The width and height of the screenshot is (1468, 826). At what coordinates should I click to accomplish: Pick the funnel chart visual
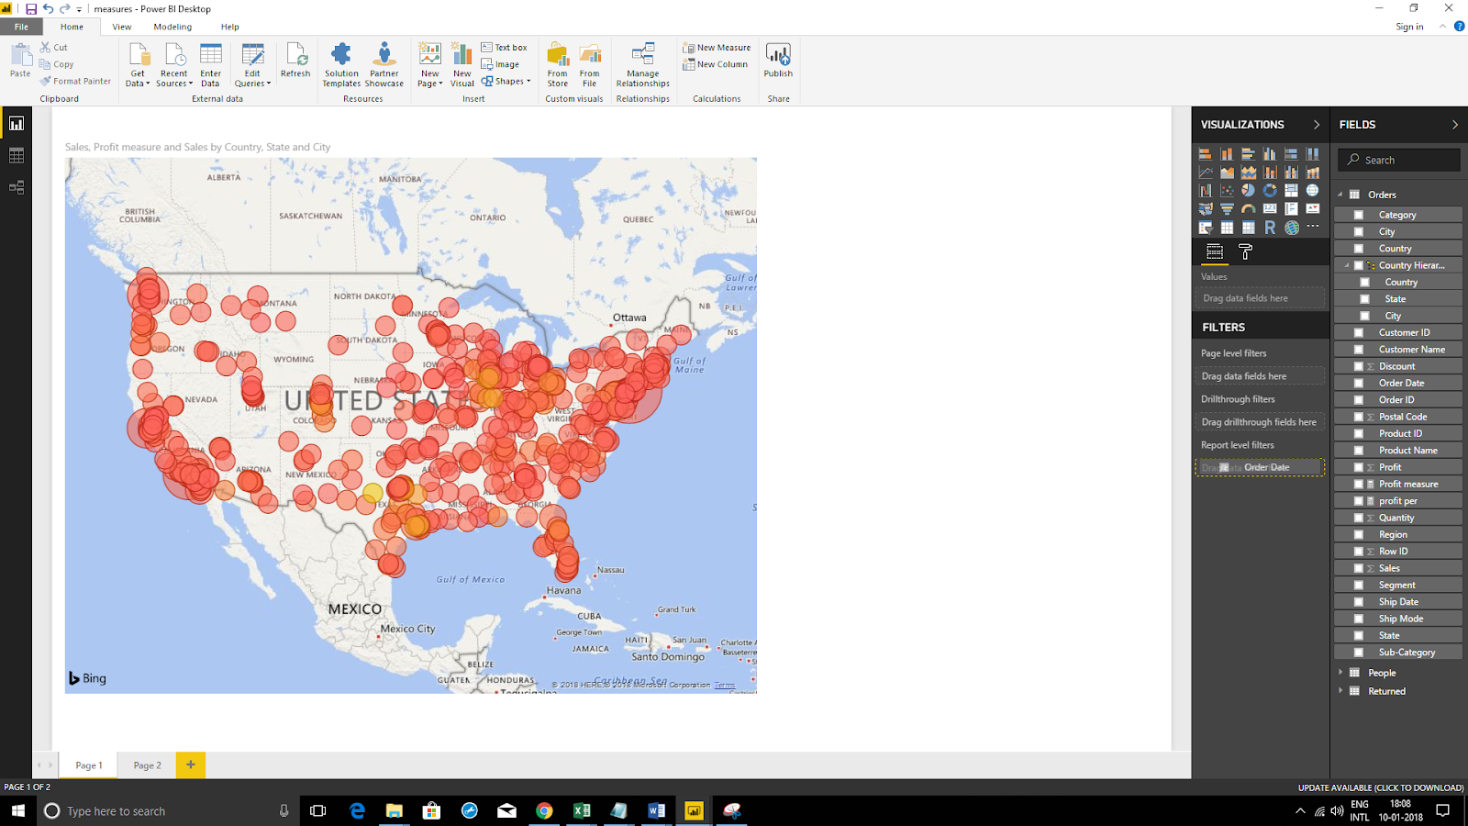pyautogui.click(x=1227, y=209)
